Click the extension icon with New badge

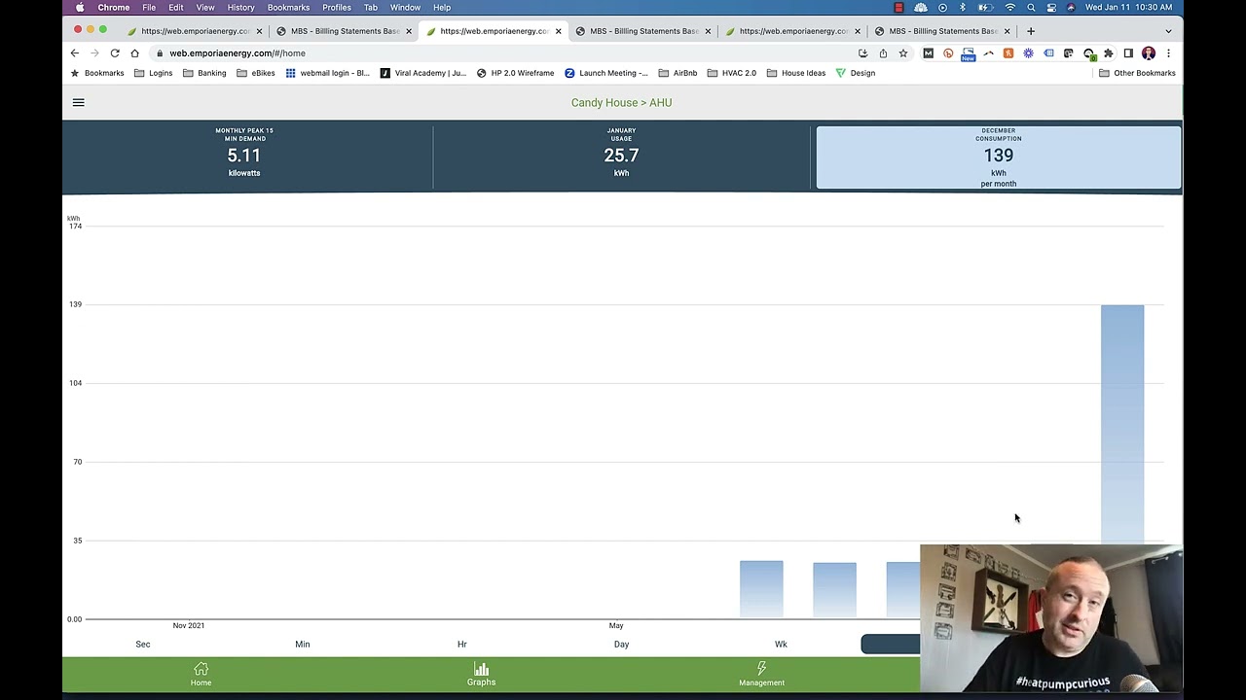point(968,54)
